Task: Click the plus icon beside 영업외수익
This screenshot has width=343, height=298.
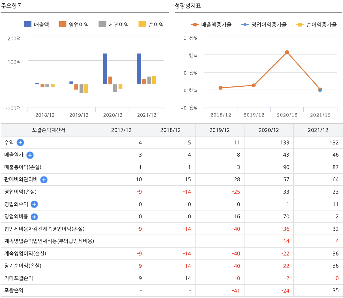Action: pos(34,204)
